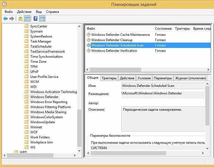Select the Windows Filtering Platform folder

click(51, 107)
